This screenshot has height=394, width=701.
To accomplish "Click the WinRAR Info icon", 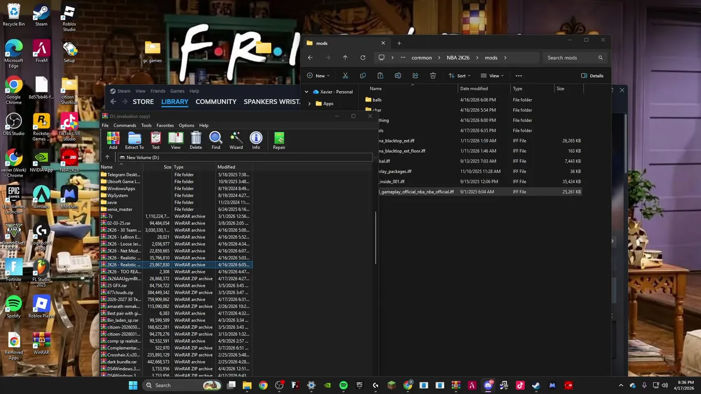I will [x=256, y=140].
